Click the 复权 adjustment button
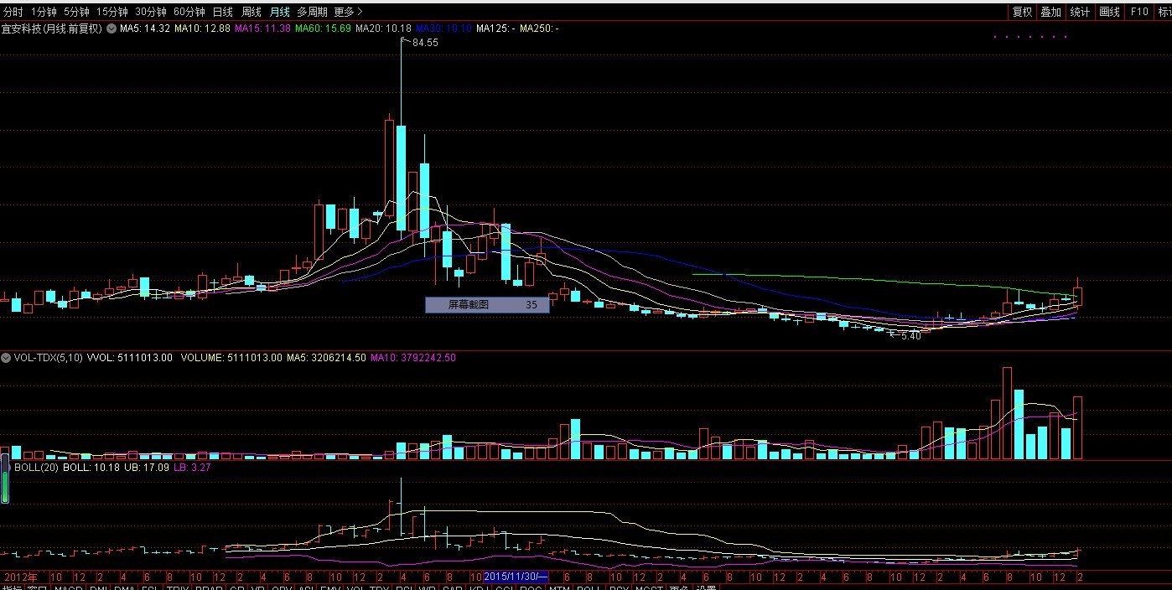 pyautogui.click(x=1022, y=12)
